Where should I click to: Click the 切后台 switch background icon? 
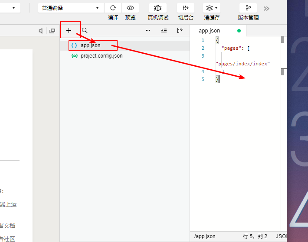(x=185, y=8)
